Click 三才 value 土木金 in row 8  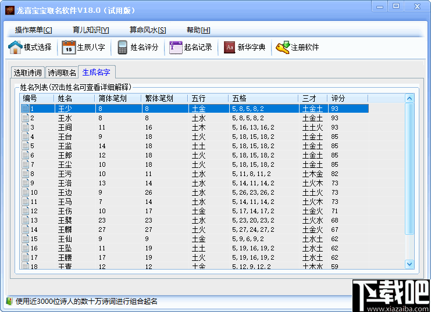point(313,174)
